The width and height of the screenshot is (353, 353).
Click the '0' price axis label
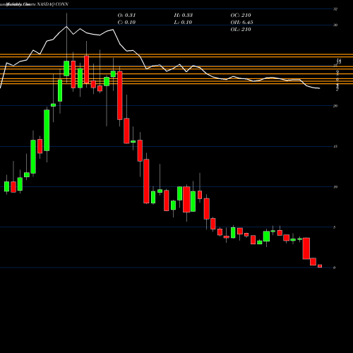[x=335, y=268]
